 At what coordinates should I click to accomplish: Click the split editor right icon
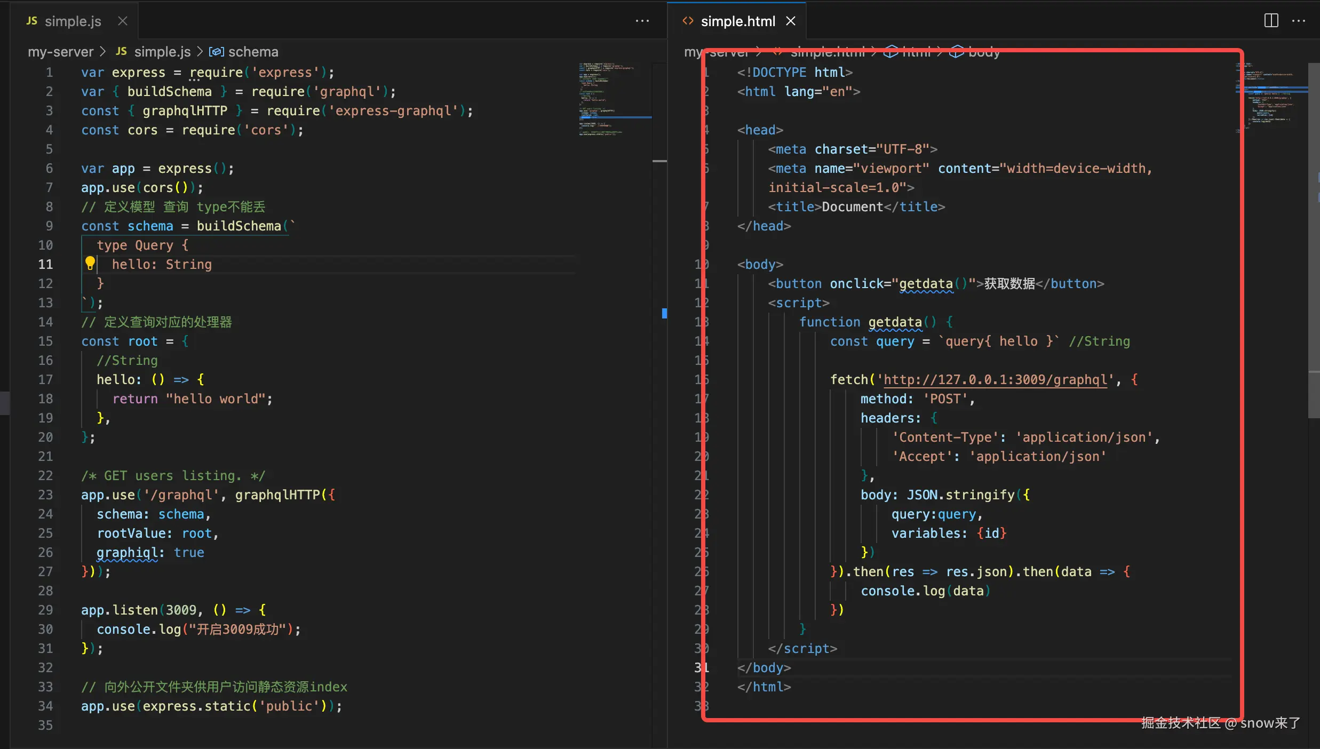(x=1271, y=21)
